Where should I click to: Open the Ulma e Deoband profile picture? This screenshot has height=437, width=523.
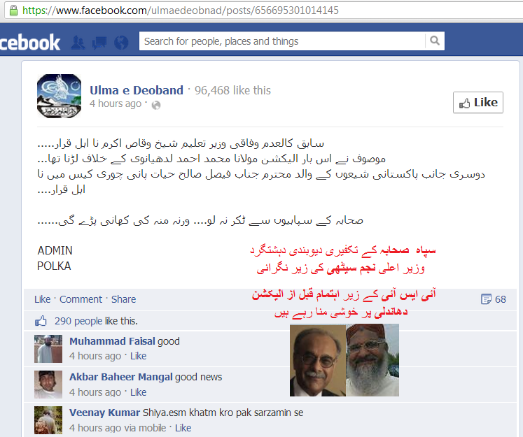pyautogui.click(x=59, y=96)
